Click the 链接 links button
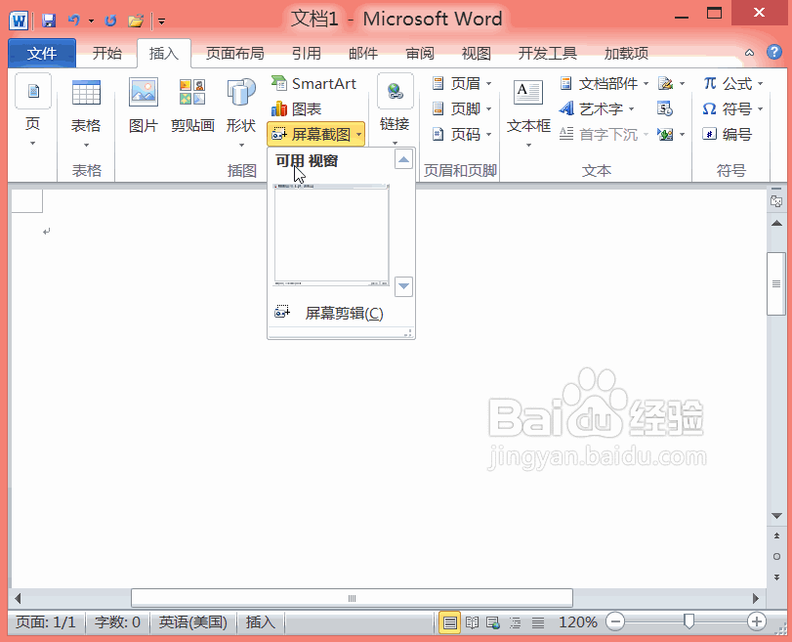792x642 pixels. pos(395,110)
